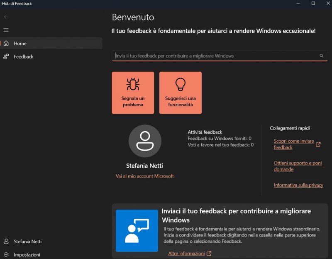Maximize the Hub di Feedback window
332x259 pixels.
313,3
